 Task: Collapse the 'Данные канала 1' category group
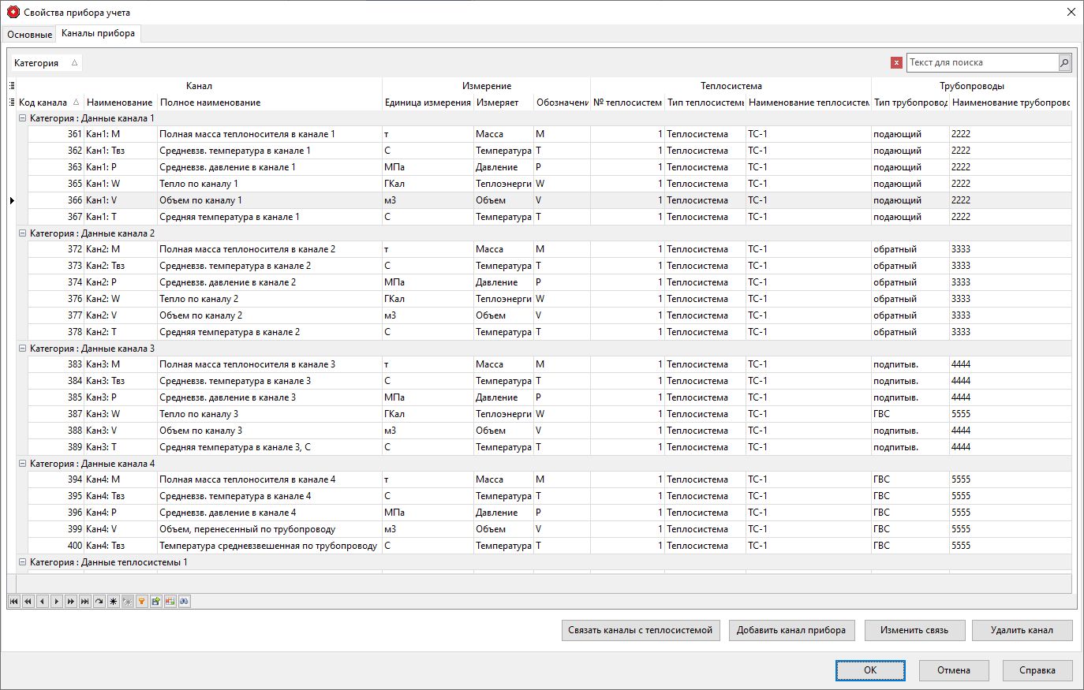pyautogui.click(x=23, y=118)
